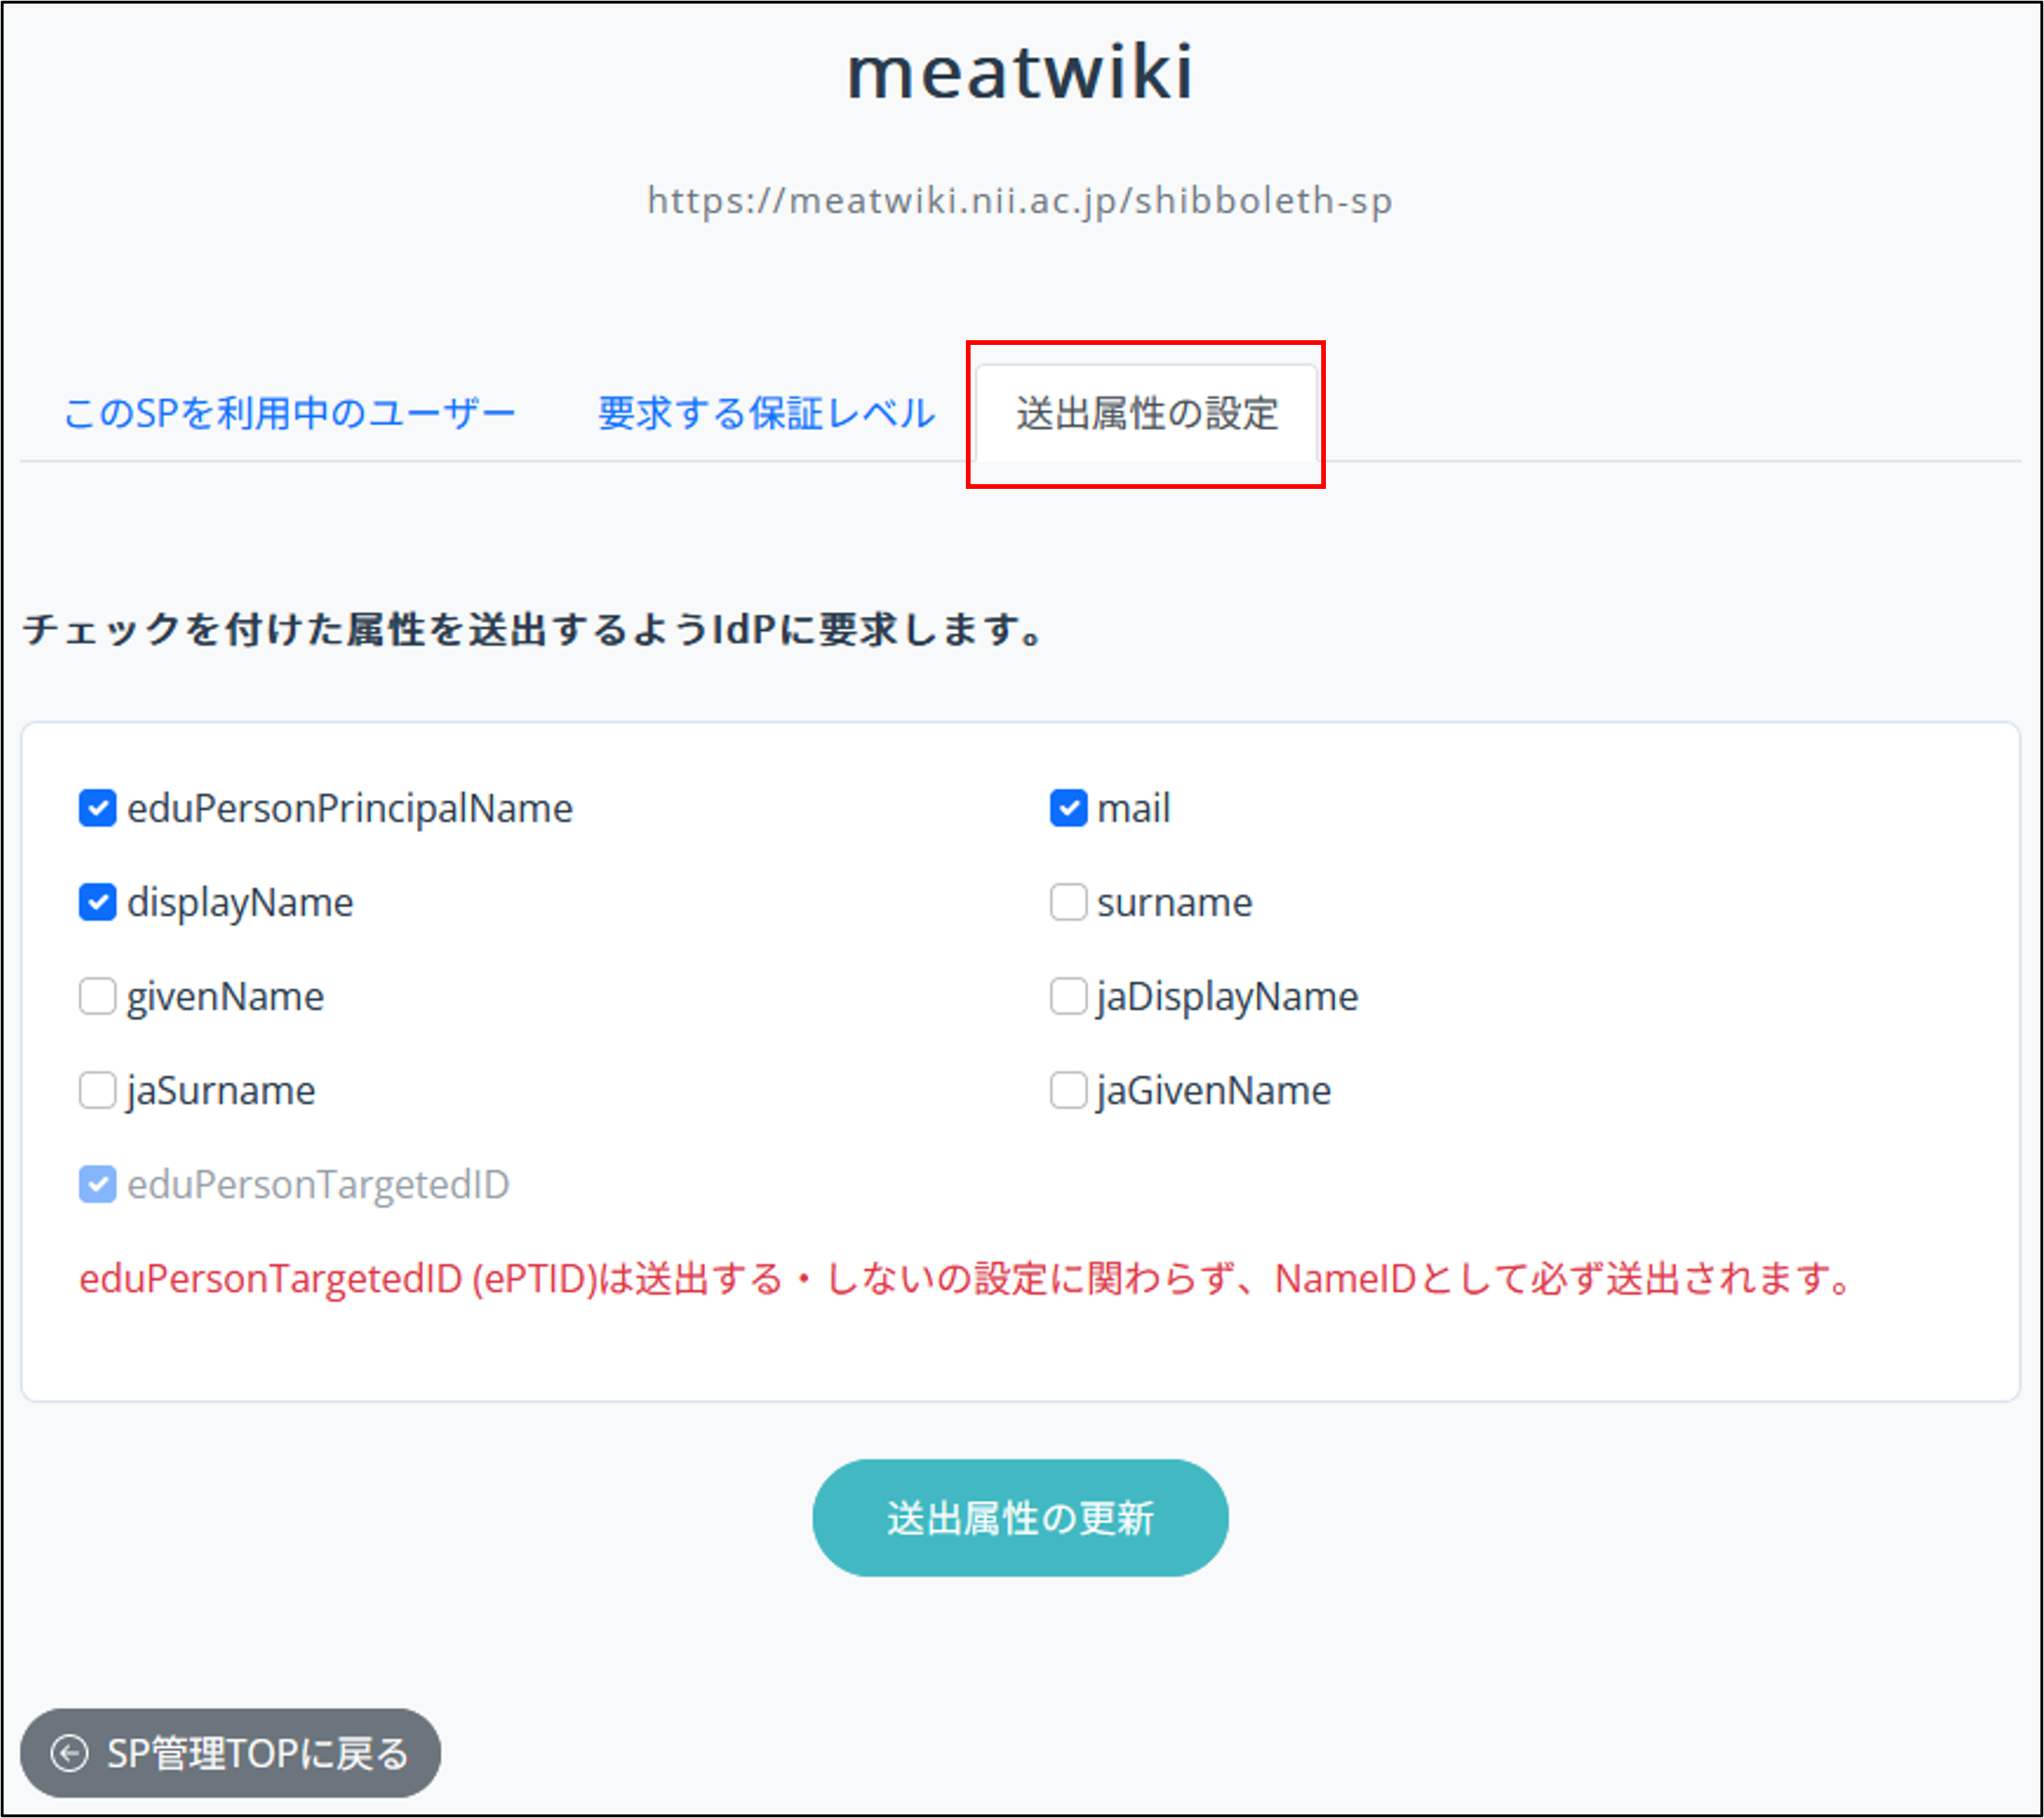Click the meatwiki title heading
Image resolution: width=2044 pixels, height=1818 pixels.
point(1020,72)
